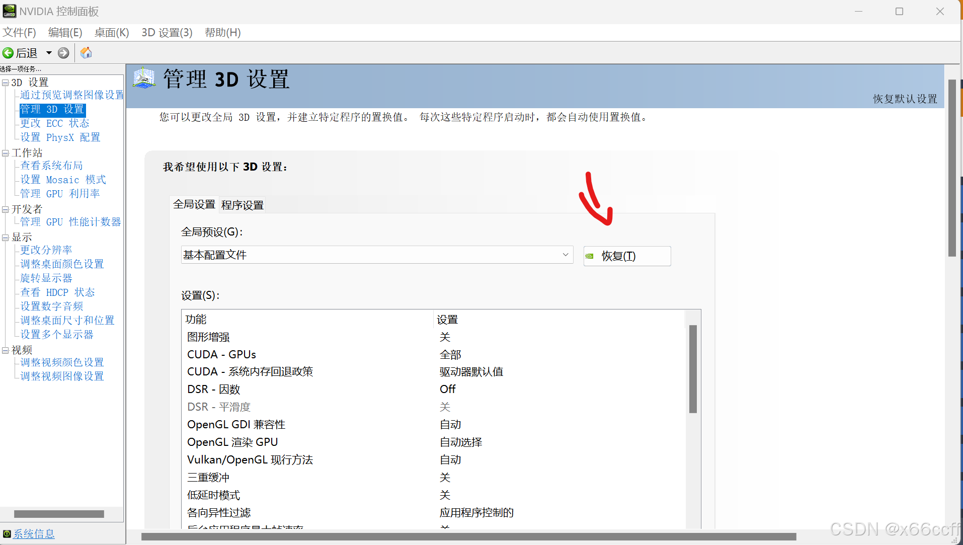Click the 各向异性过滤 settings row
Image resolution: width=963 pixels, height=545 pixels.
point(434,513)
